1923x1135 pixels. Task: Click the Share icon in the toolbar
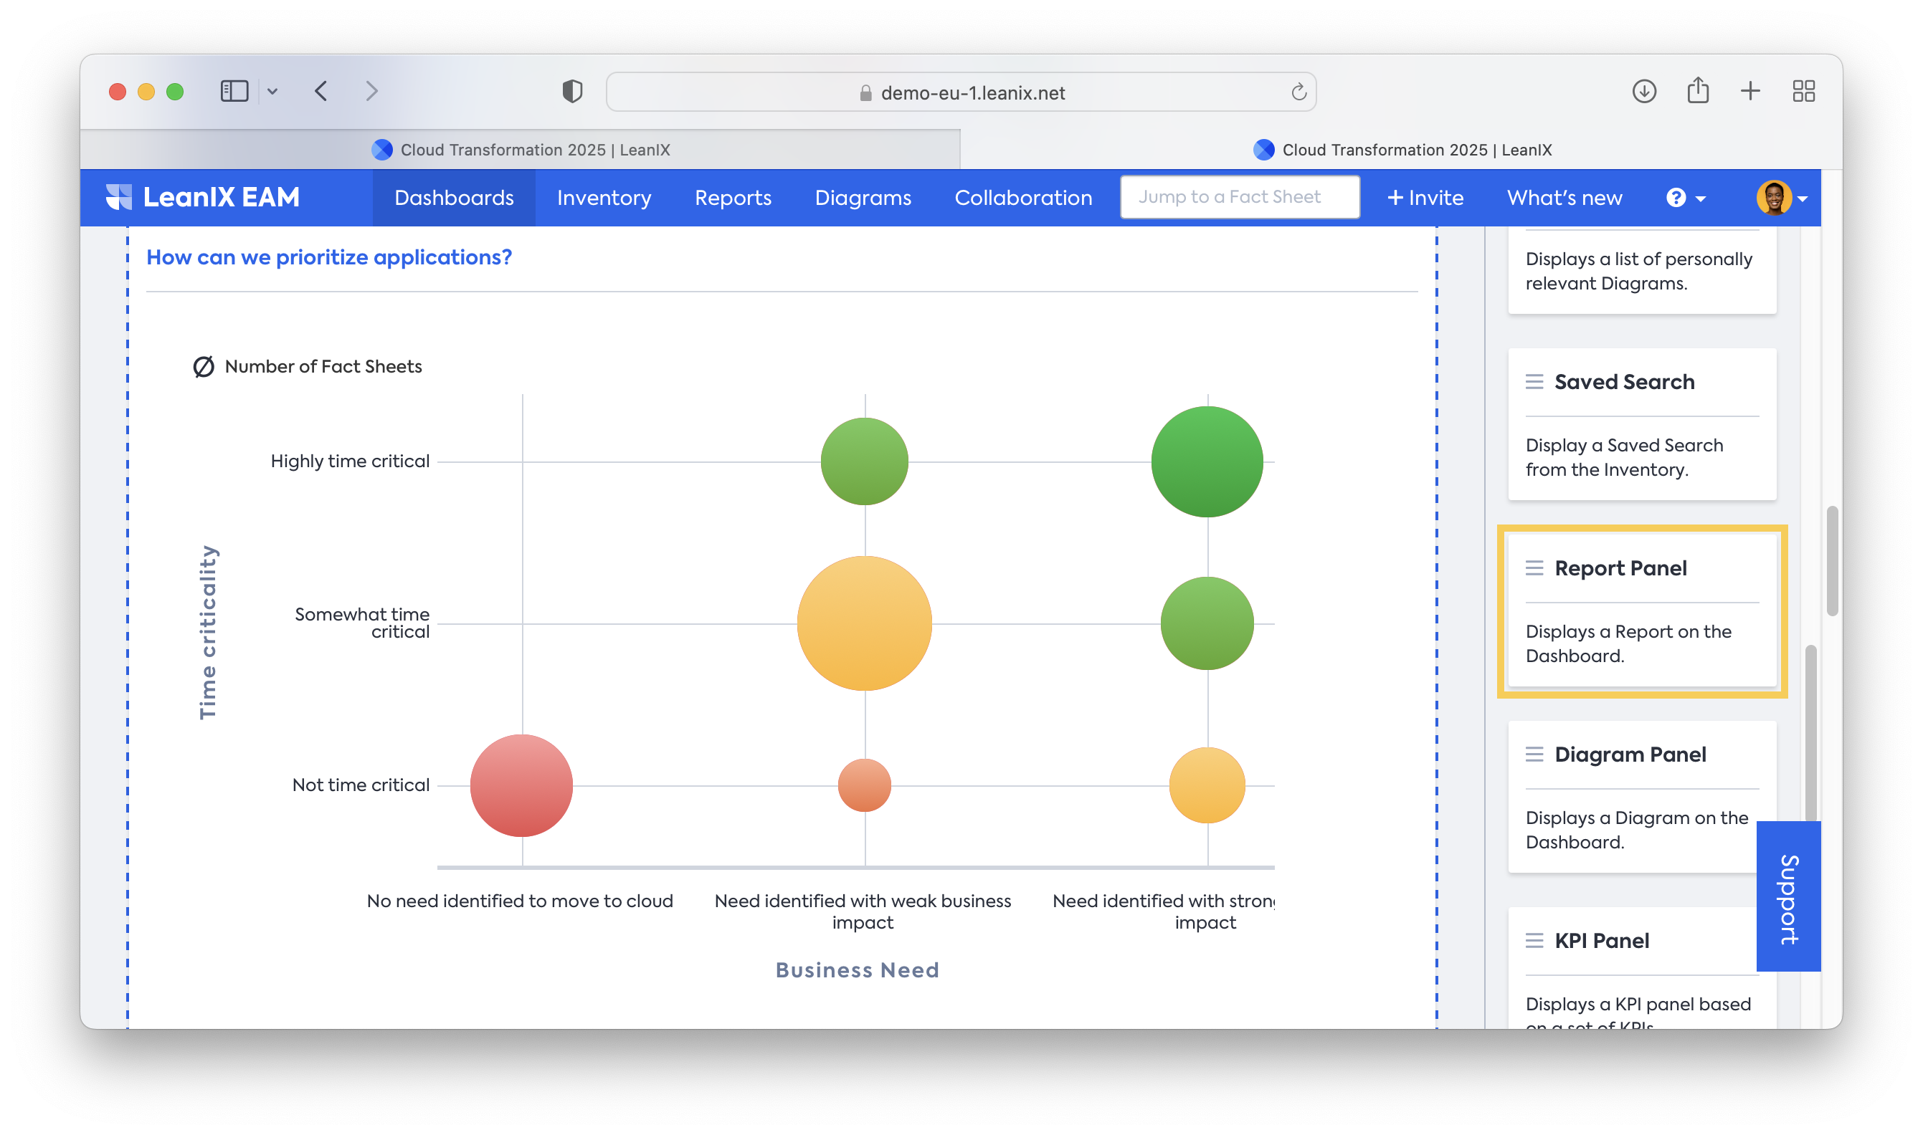coord(1697,91)
